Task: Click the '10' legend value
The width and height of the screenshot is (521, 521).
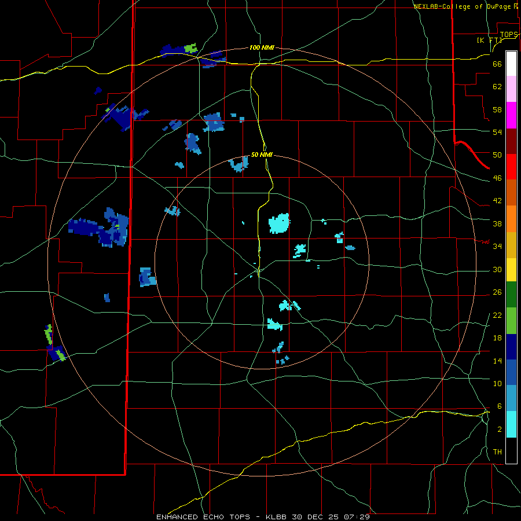Action: (x=497, y=383)
